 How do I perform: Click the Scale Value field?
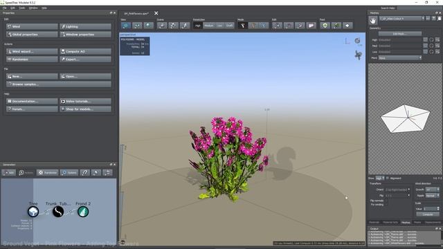(431, 209)
